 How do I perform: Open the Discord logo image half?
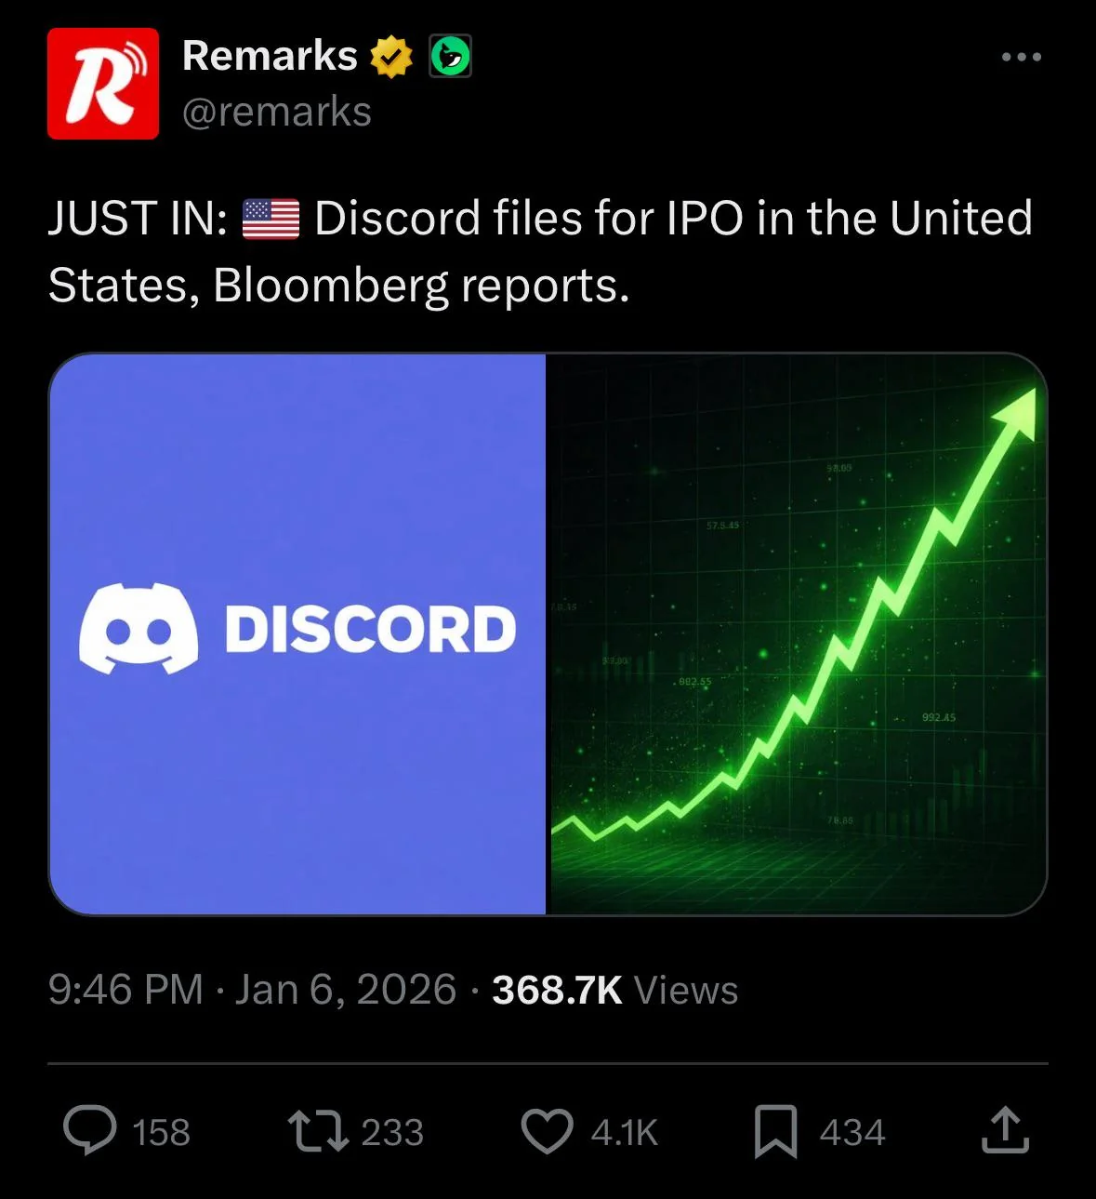coord(297,633)
